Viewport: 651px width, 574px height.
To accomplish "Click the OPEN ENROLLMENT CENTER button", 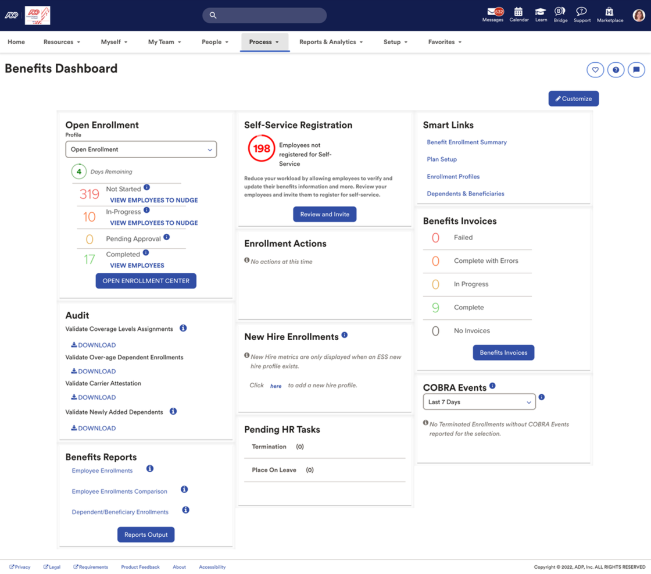I will (146, 280).
